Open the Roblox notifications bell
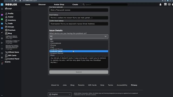 coord(160,5)
